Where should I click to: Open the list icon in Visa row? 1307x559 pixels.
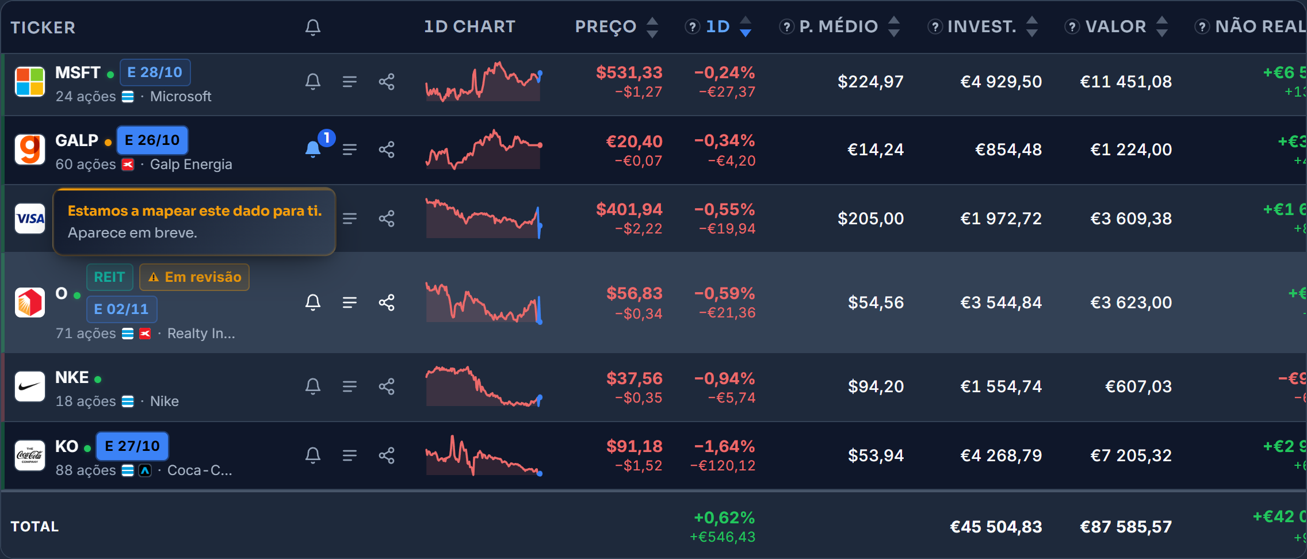pyautogui.click(x=350, y=219)
